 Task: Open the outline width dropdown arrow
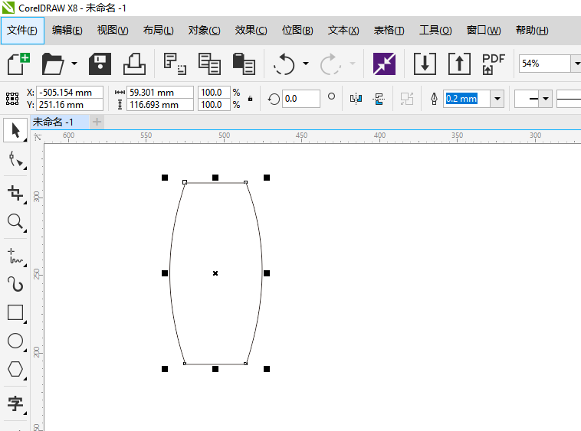point(497,99)
